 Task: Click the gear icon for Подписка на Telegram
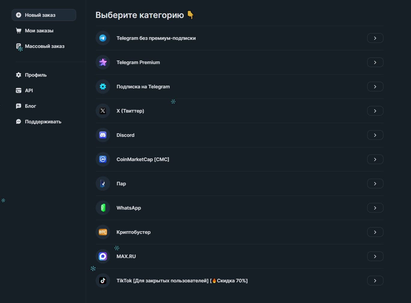(x=103, y=87)
